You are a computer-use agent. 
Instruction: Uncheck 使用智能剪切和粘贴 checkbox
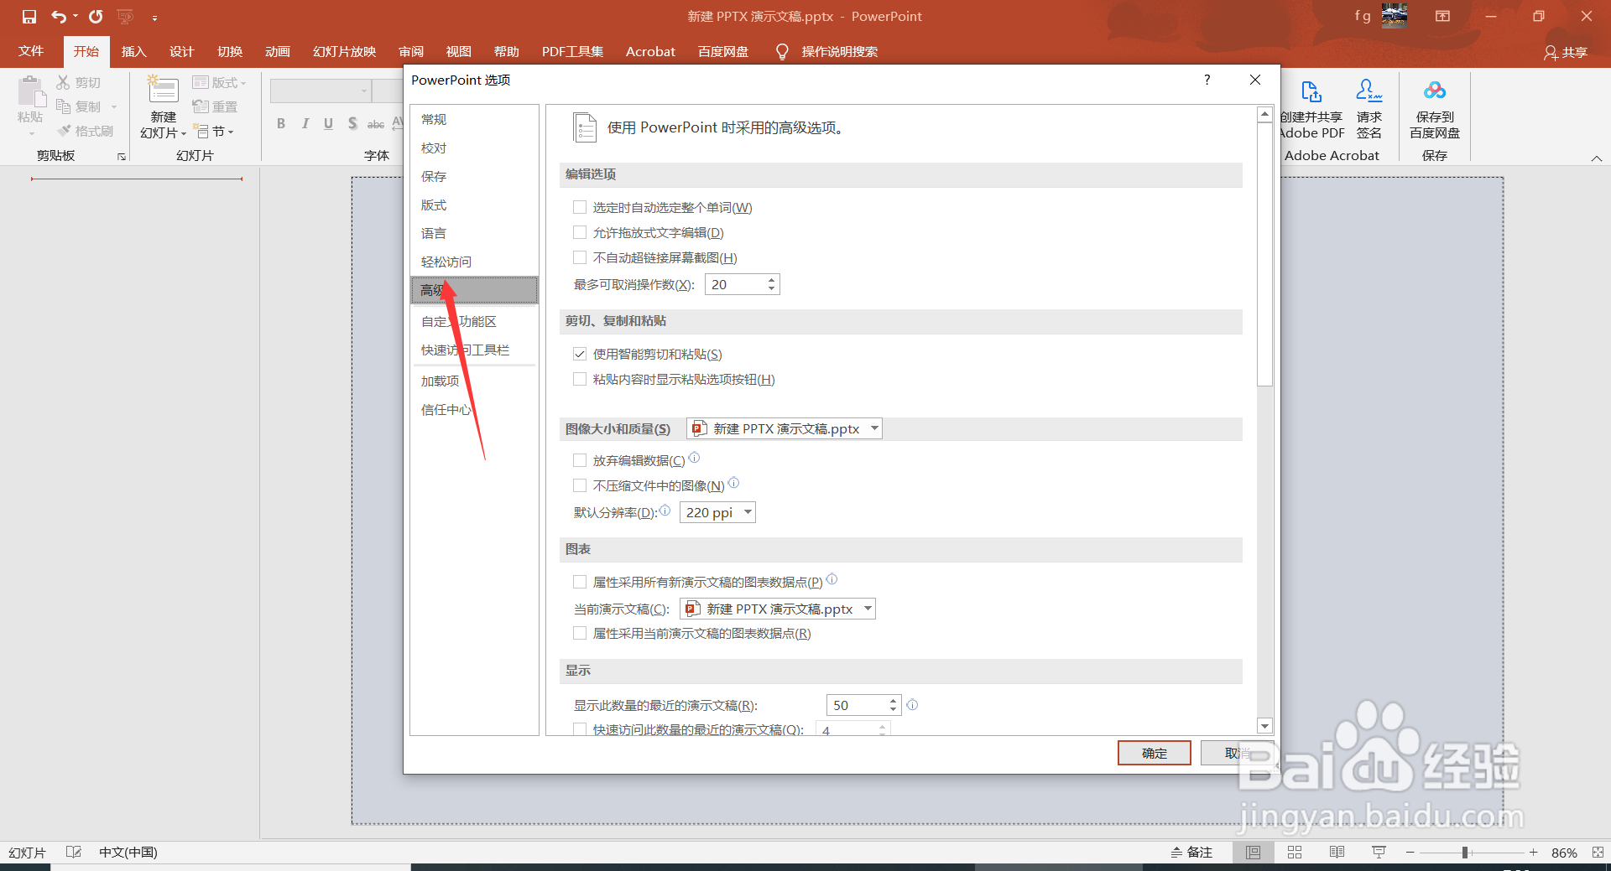[580, 354]
